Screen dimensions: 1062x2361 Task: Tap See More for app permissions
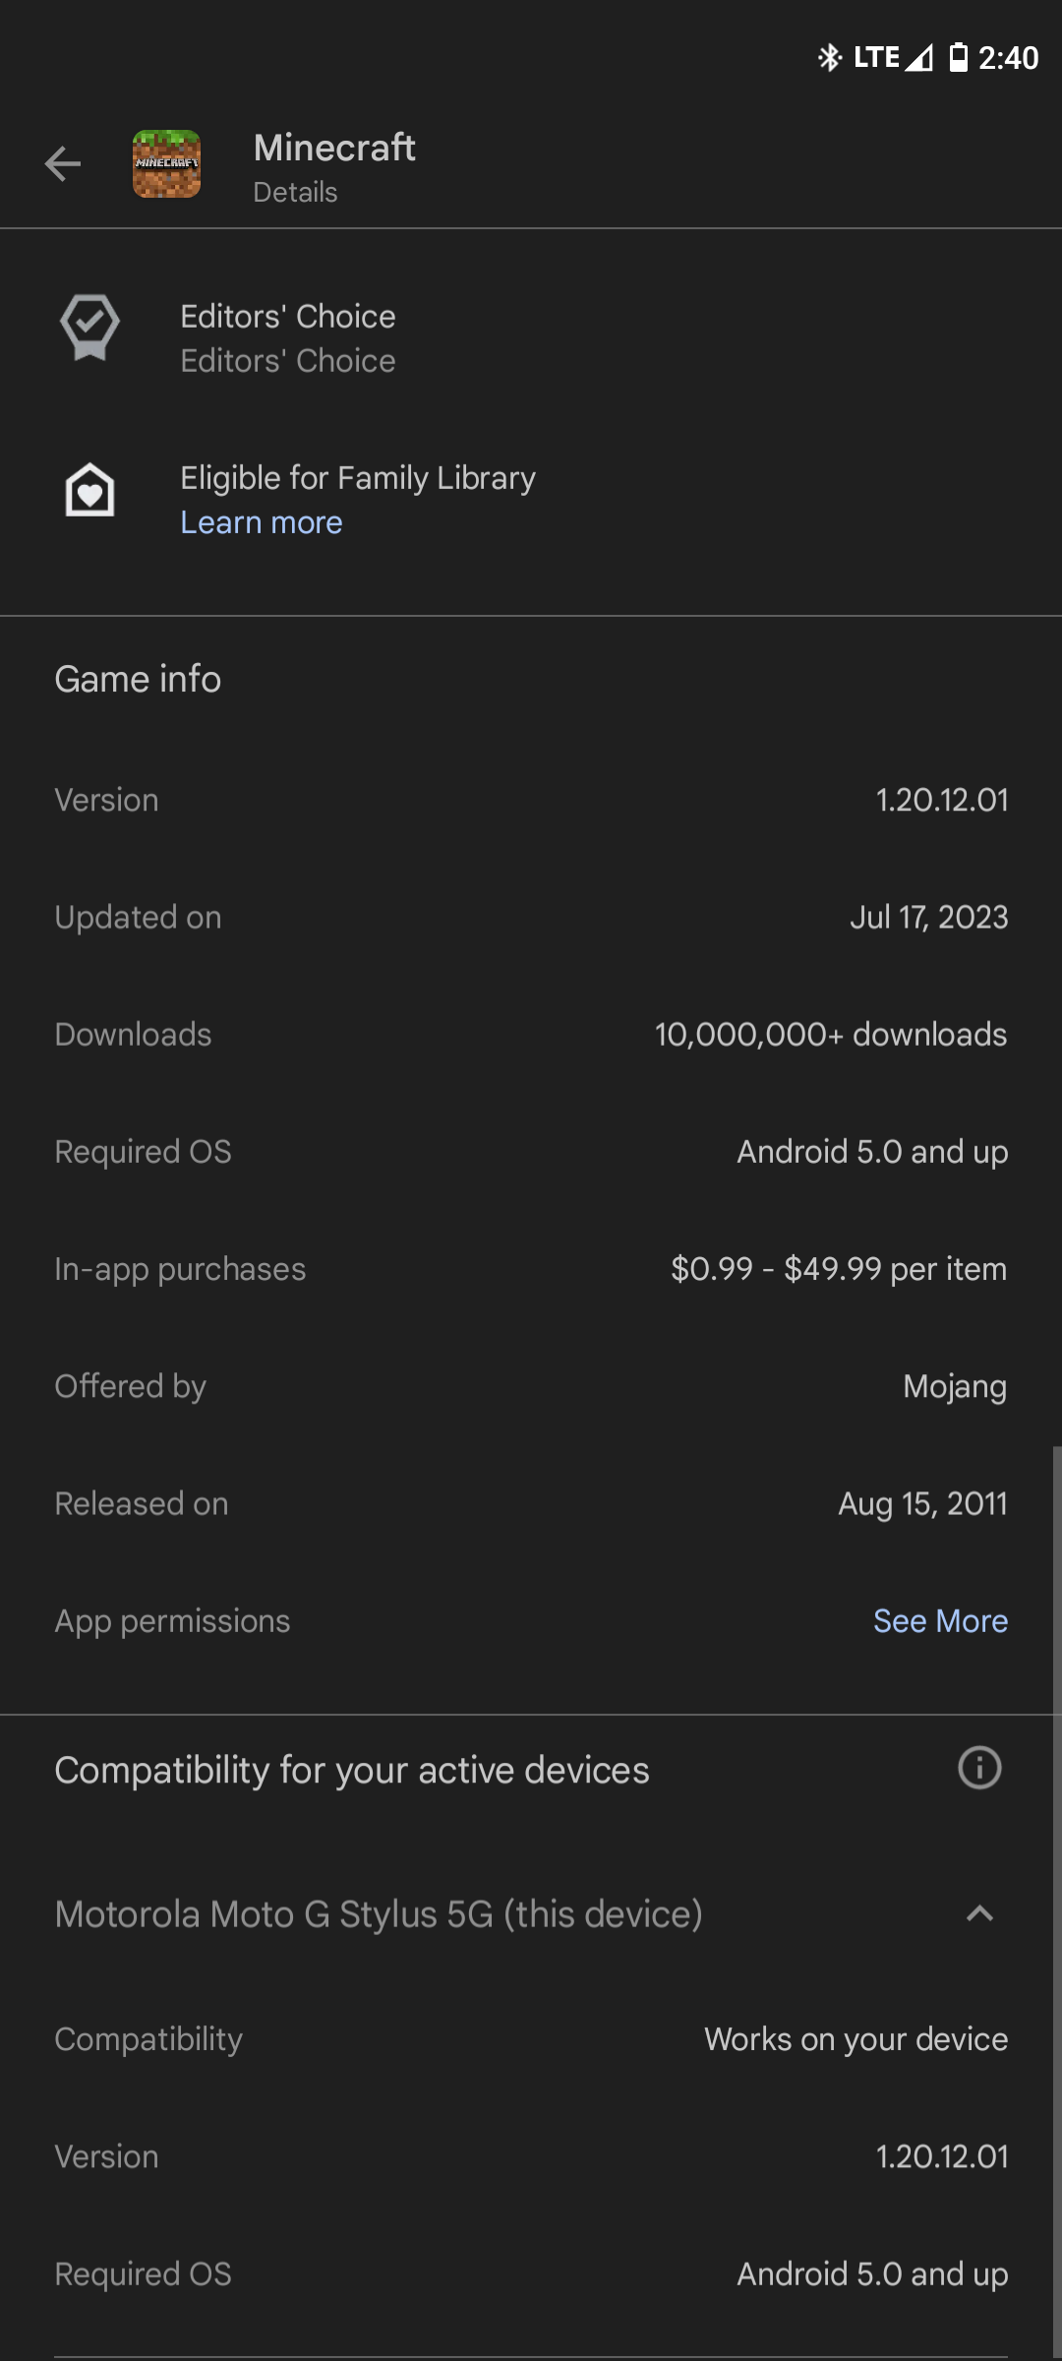coord(940,1621)
